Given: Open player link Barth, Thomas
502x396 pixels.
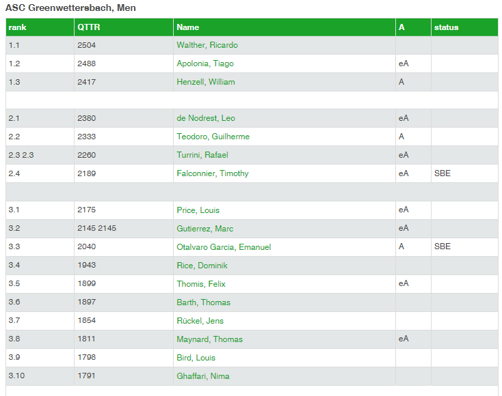Looking at the screenshot, I should click(204, 302).
